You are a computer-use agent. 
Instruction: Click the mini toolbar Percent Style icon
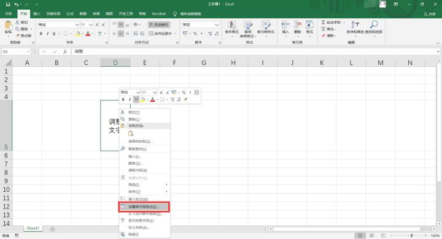click(184, 93)
